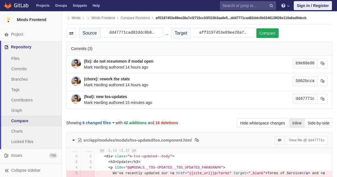
Task: Open commit '(fix): do not resummon if modal open'
Action: (119, 61)
